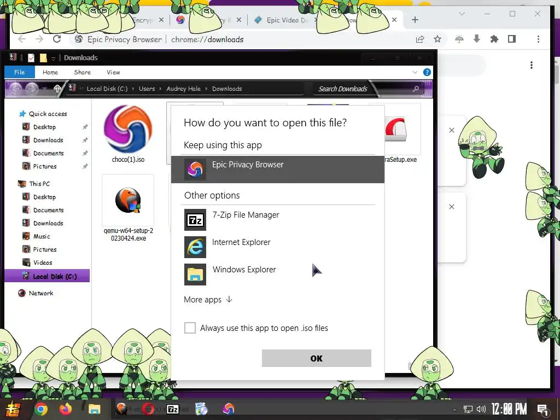Select Local Disk (C:) in navigation pane

47,276
